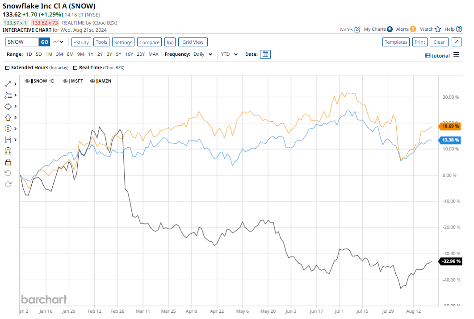Click the orange AMZN legend color bar

[97, 81]
